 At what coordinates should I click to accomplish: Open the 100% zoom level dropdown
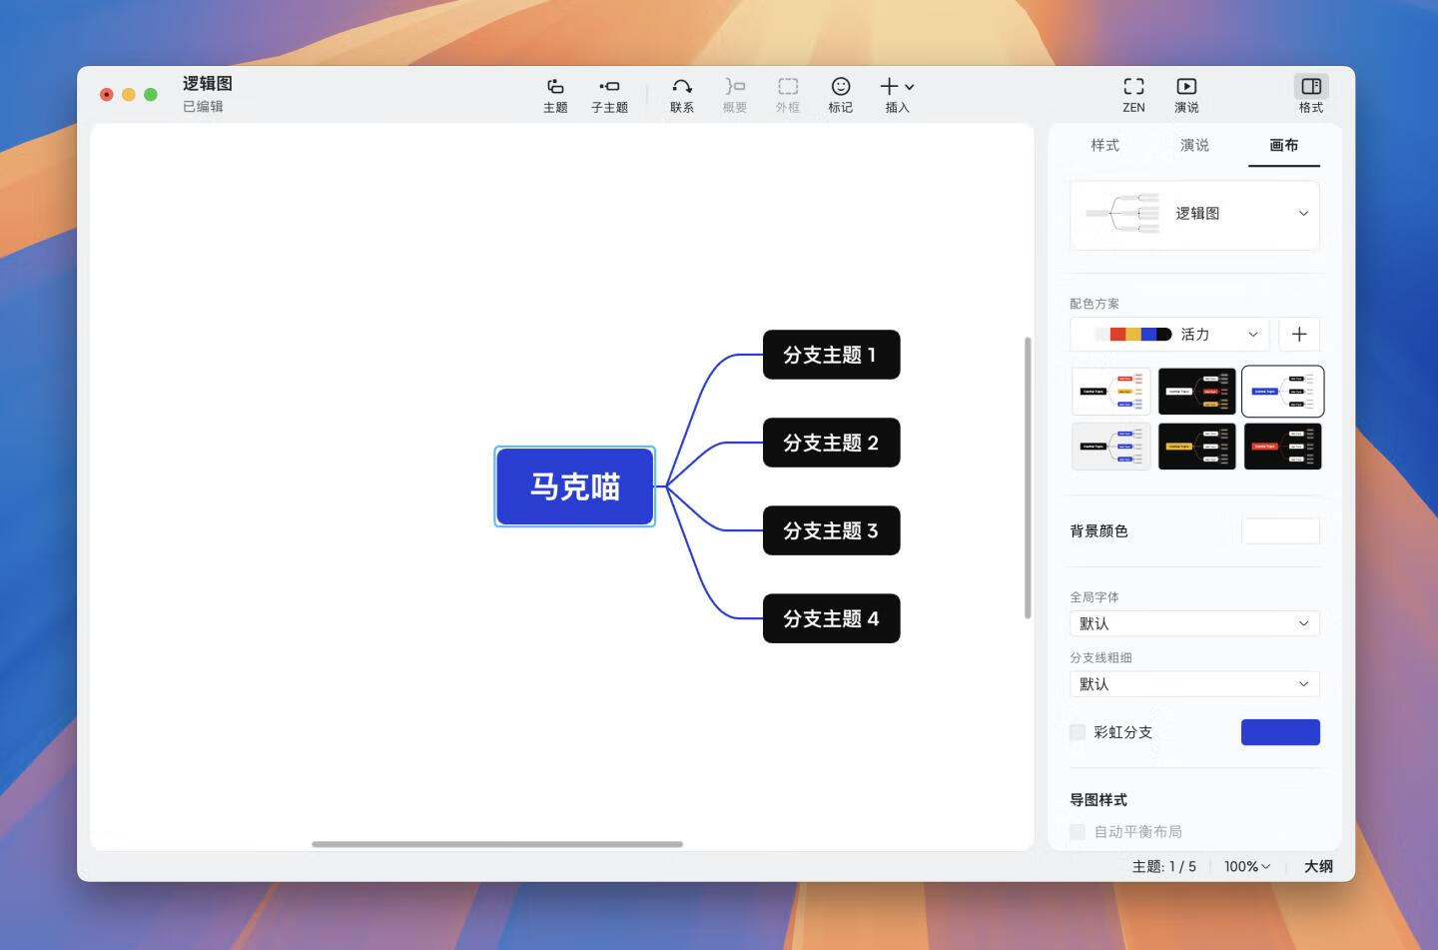[1247, 866]
